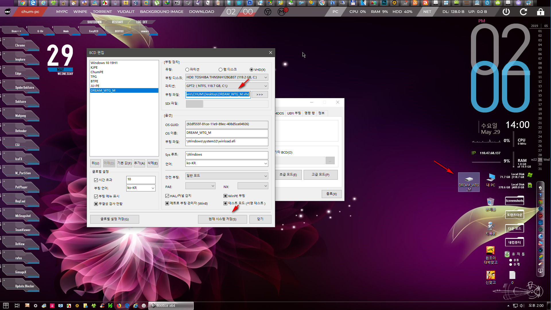
Task: Expand the 파티션 GPT2 dropdown
Action: coord(227,86)
